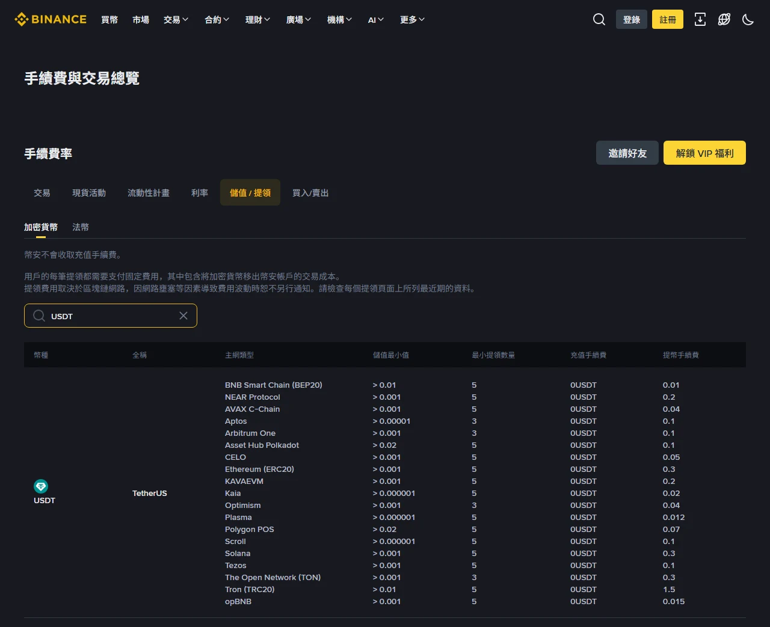Open 買幣 in the top navigation
The height and width of the screenshot is (627, 770).
coord(109,20)
